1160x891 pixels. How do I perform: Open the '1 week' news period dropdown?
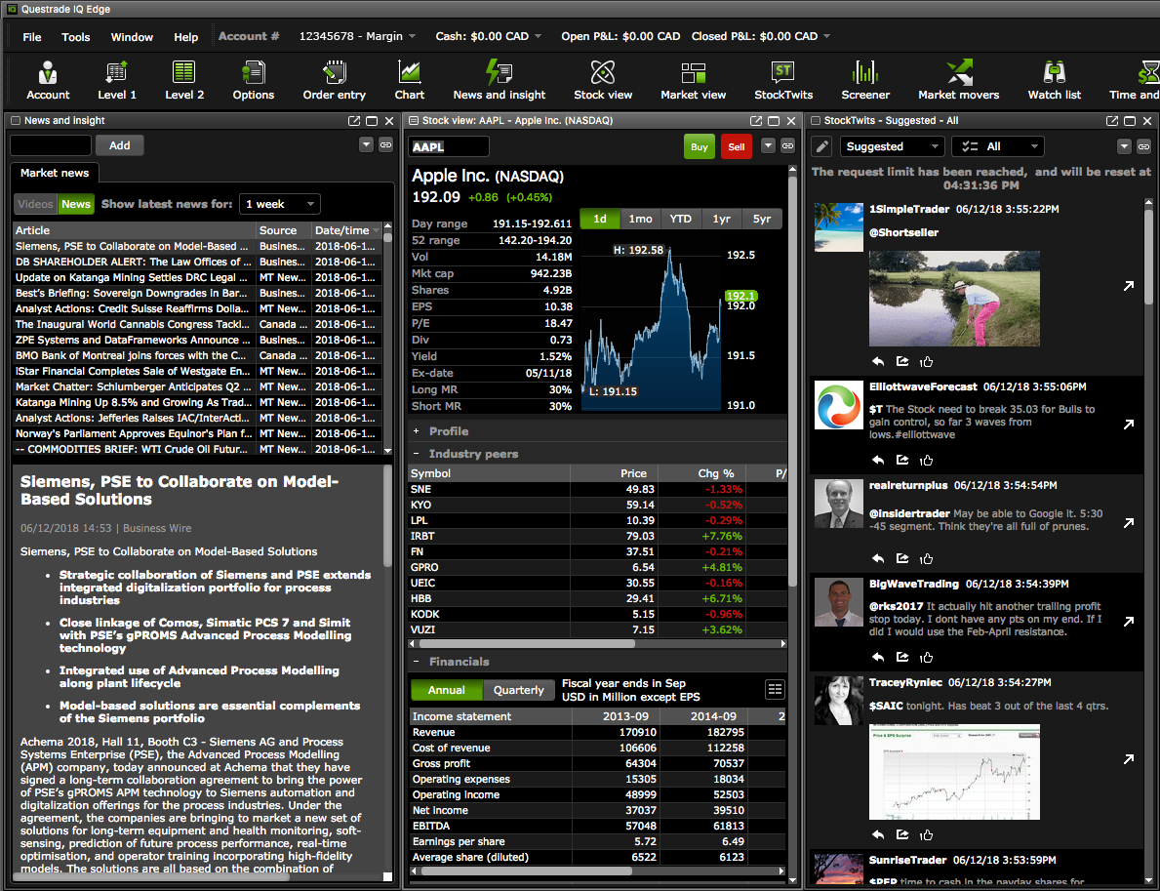[279, 204]
